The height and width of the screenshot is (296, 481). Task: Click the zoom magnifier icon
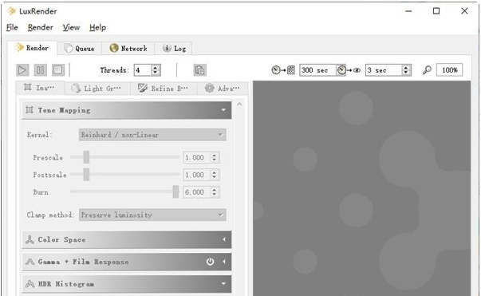coord(427,70)
